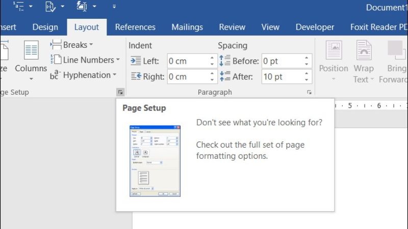408x229 pixels.
Task: Click the Columns icon
Action: 31,51
